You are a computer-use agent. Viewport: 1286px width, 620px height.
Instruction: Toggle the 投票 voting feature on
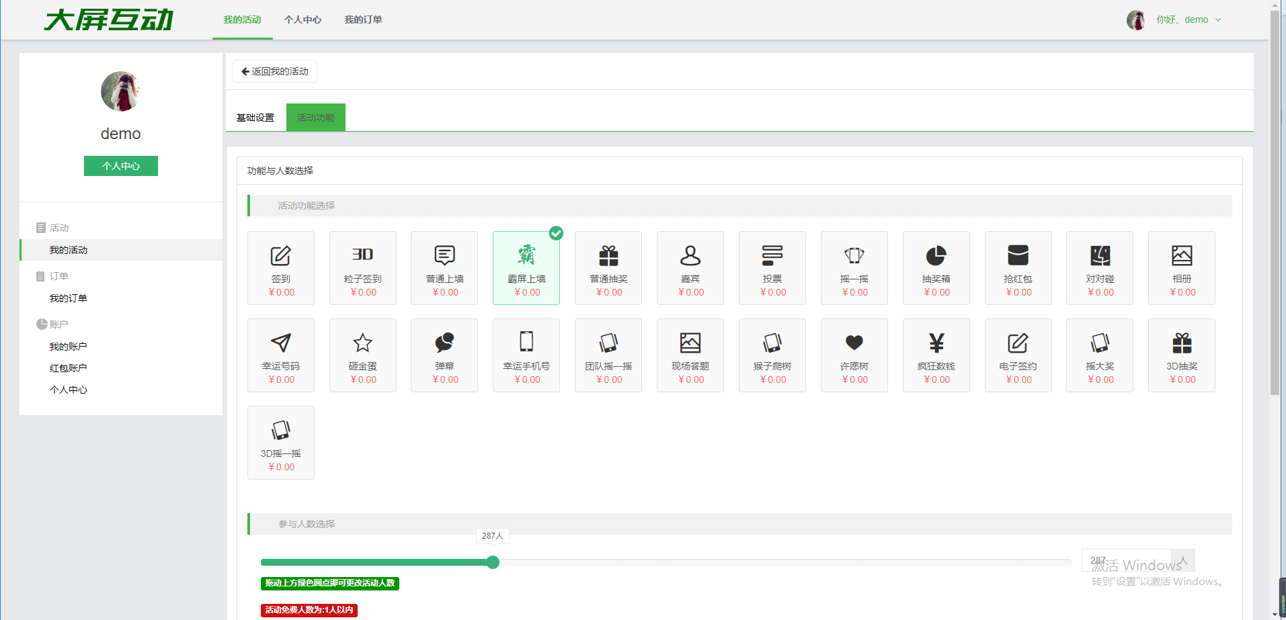click(772, 267)
